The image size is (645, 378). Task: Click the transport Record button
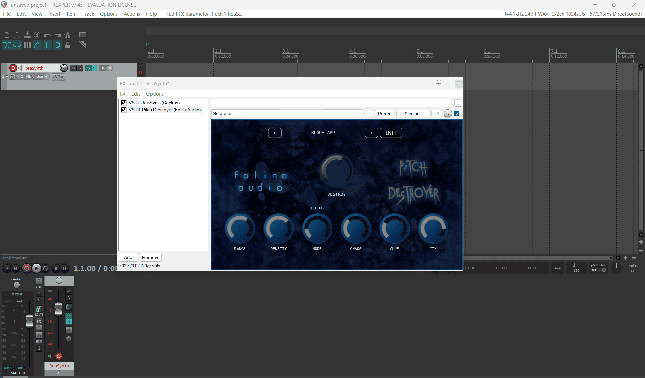(x=26, y=268)
